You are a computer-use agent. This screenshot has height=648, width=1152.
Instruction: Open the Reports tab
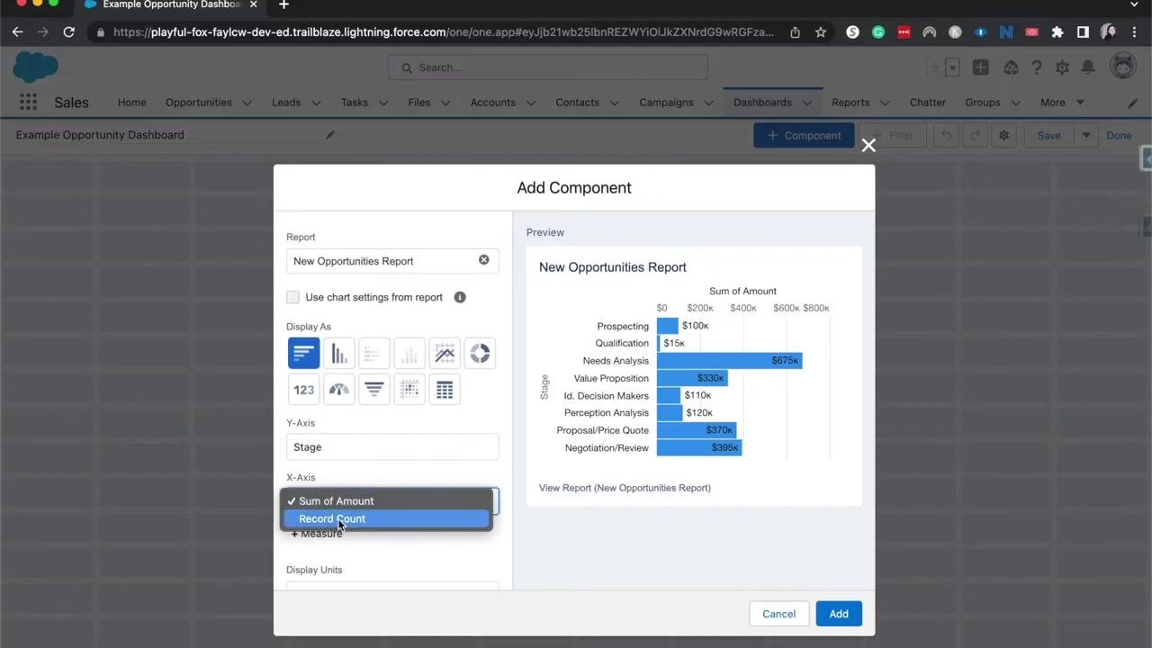[x=850, y=103]
